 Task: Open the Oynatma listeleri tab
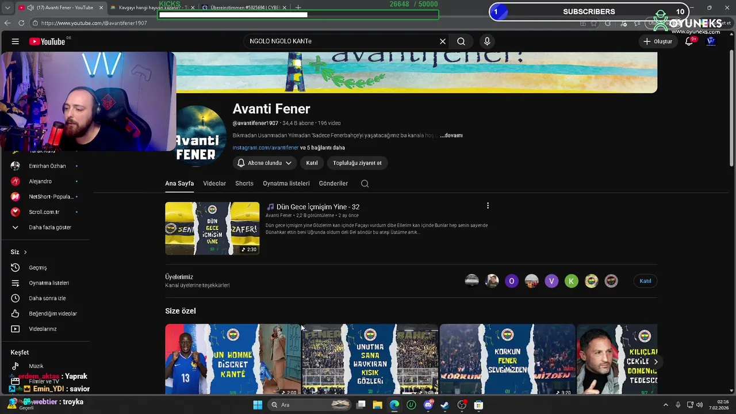click(286, 183)
